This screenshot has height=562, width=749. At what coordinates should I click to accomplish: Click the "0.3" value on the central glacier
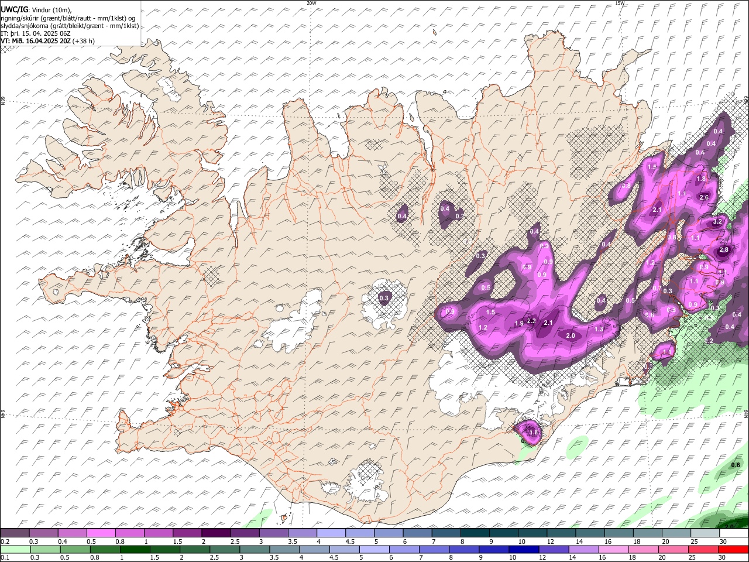coord(384,299)
